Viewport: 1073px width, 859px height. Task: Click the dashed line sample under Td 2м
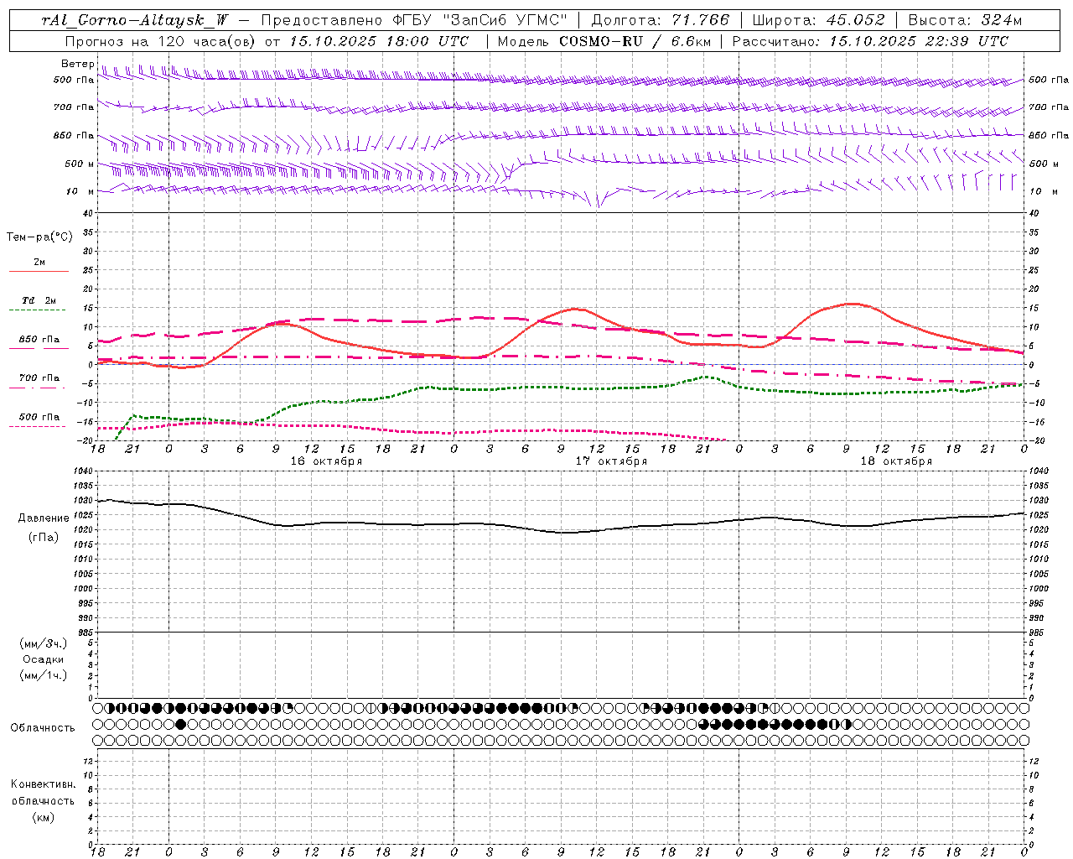click(39, 310)
